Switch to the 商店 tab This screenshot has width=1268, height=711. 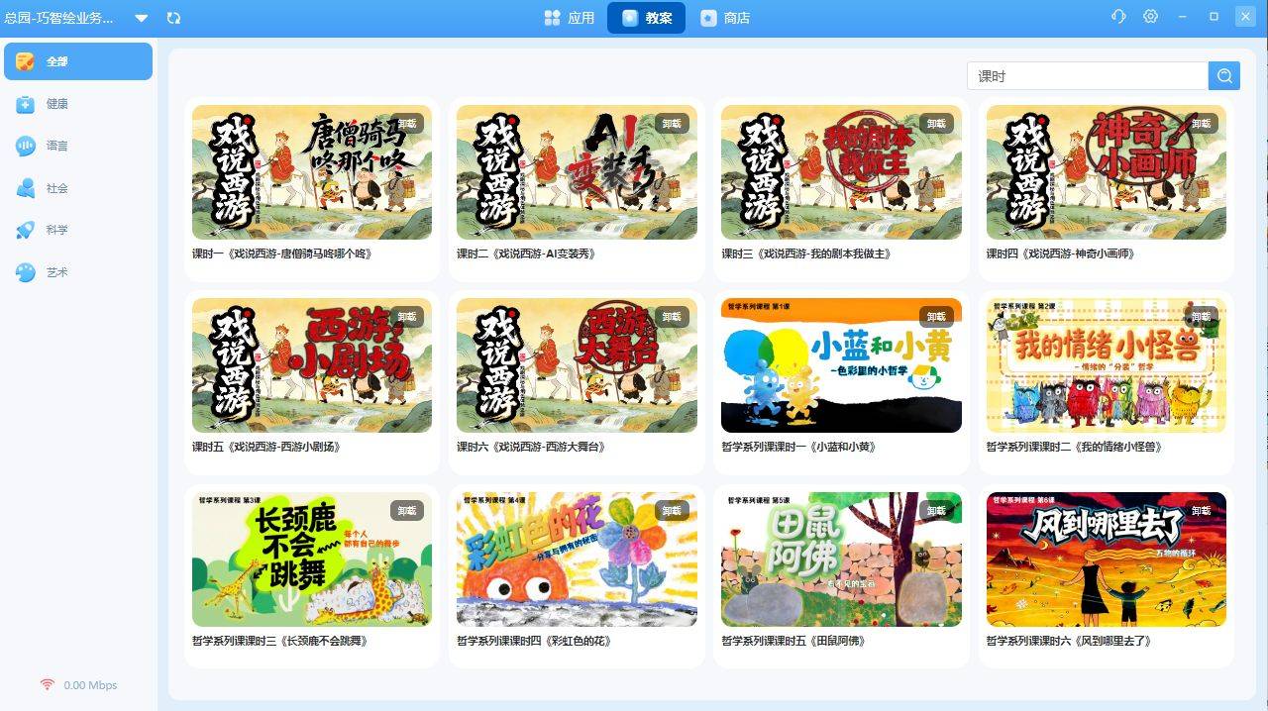725,18
